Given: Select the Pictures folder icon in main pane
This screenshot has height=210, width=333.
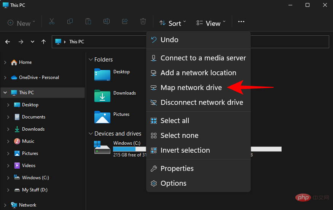Looking at the screenshot, I should [x=102, y=117].
